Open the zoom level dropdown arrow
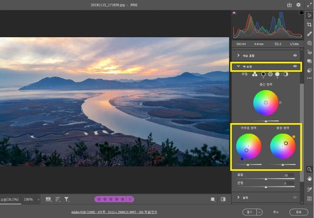This screenshot has height=218, width=314. click(x=38, y=199)
